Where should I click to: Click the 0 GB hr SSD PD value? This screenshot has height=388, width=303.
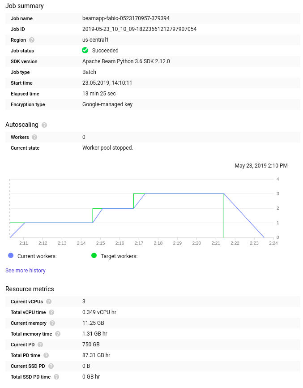coord(91,377)
